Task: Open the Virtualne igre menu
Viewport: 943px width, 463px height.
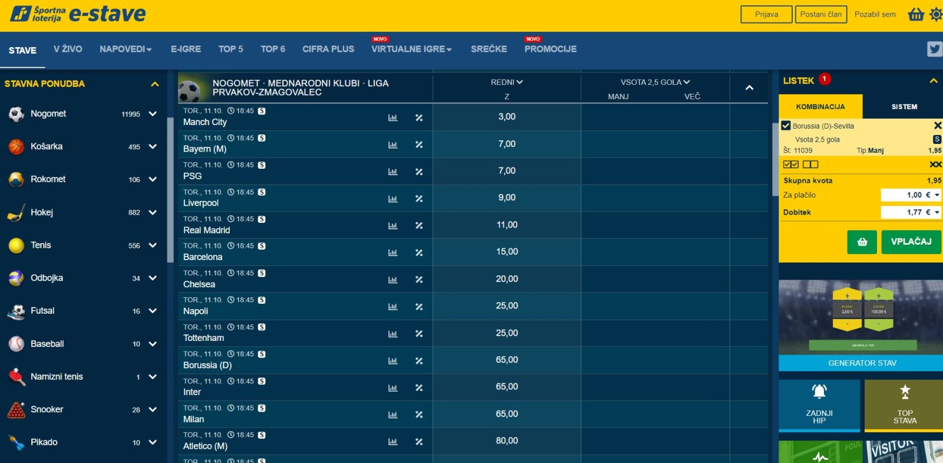Action: click(411, 49)
